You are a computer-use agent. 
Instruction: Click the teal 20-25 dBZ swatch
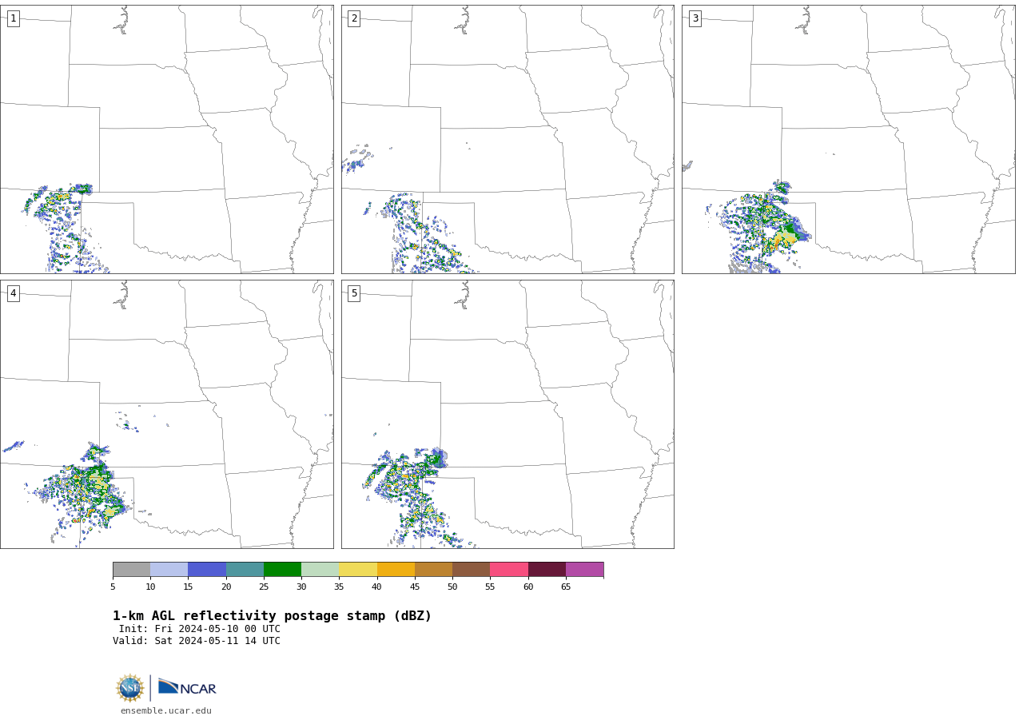pyautogui.click(x=245, y=569)
